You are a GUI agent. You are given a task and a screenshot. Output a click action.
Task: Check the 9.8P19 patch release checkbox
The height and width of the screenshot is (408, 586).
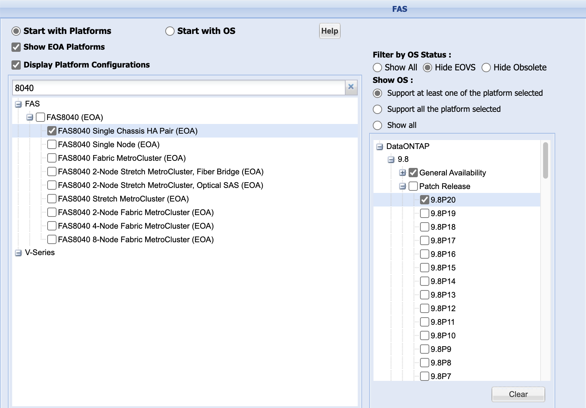(x=425, y=214)
